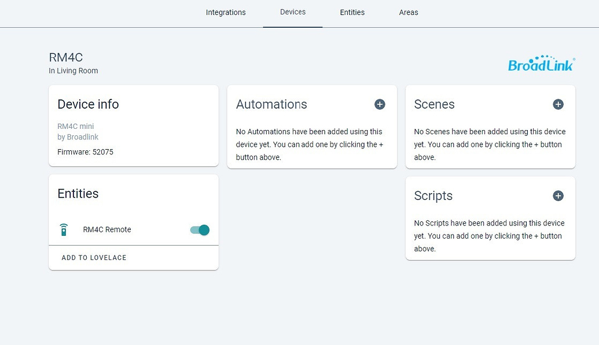Click the BroadLink brand logo

541,64
